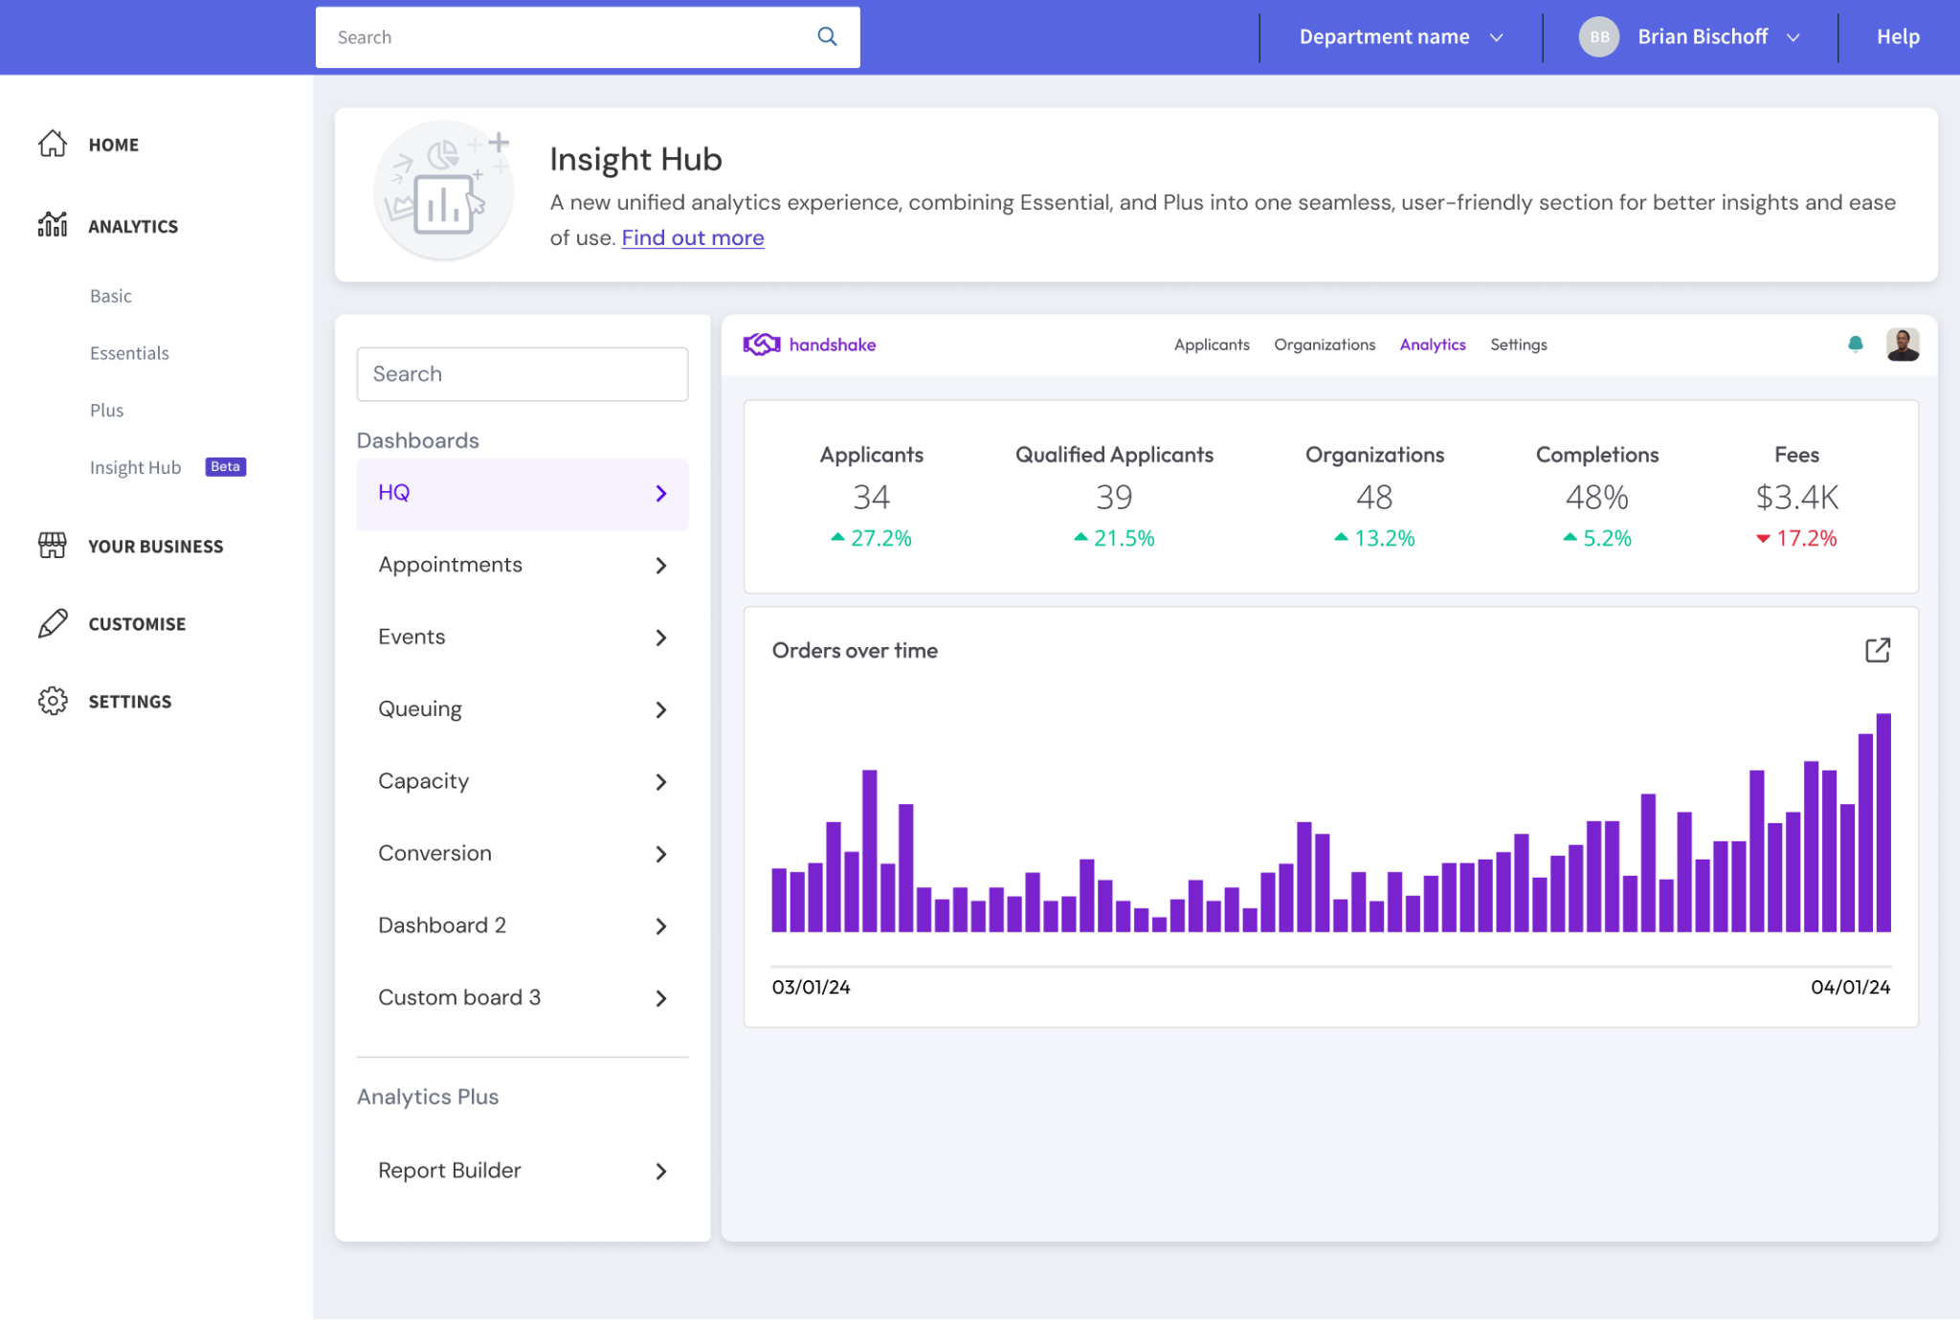Click the handshake logo
Screen dimensions: 1960x1320
click(810, 345)
